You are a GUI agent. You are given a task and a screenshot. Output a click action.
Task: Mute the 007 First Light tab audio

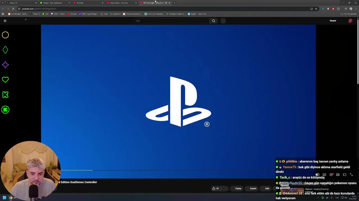(166, 3)
